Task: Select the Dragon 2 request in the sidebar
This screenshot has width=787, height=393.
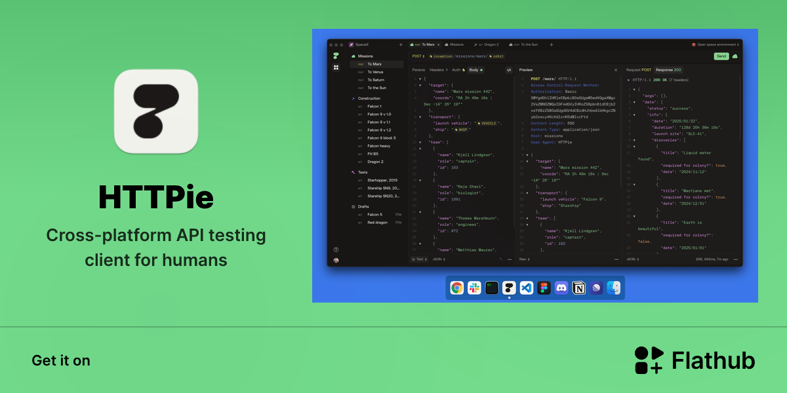Action: 376,162
